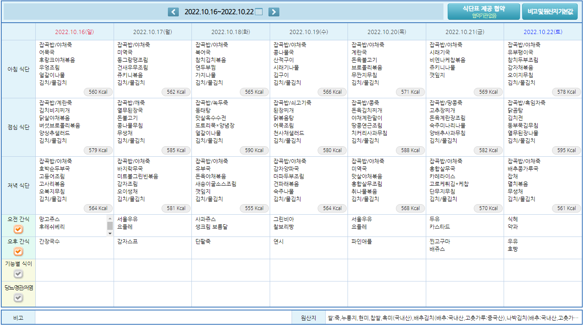Image resolution: width=584 pixels, height=326 pixels.
Task: Toggle the 오후 간식 checkbox
Action: click(x=18, y=252)
